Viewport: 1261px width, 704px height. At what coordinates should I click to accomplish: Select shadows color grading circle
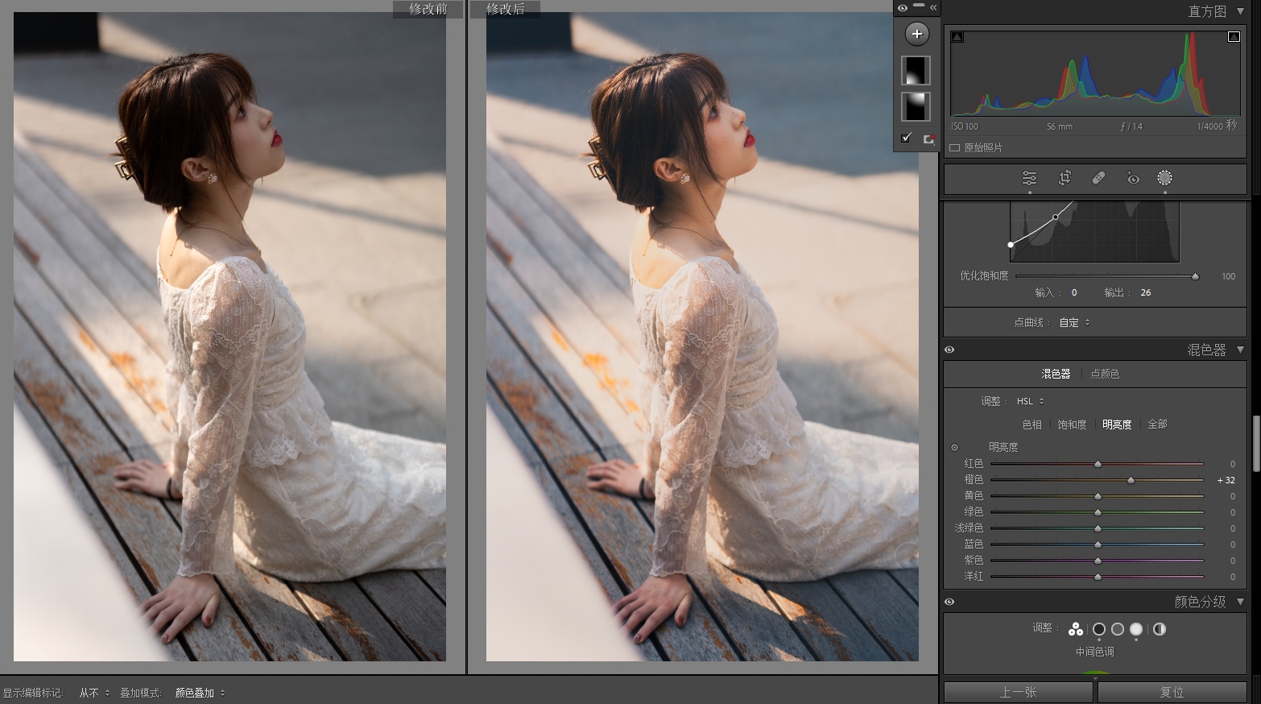[x=1098, y=629]
